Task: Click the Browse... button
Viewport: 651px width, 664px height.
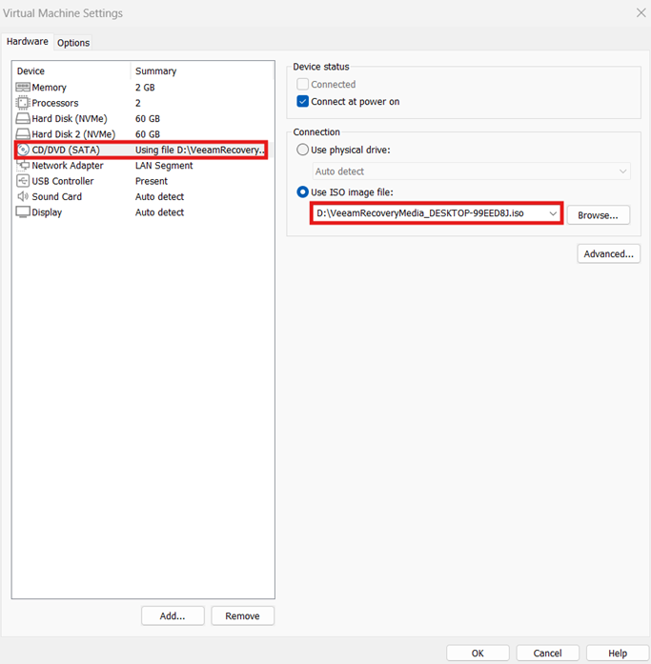Action: pos(598,215)
